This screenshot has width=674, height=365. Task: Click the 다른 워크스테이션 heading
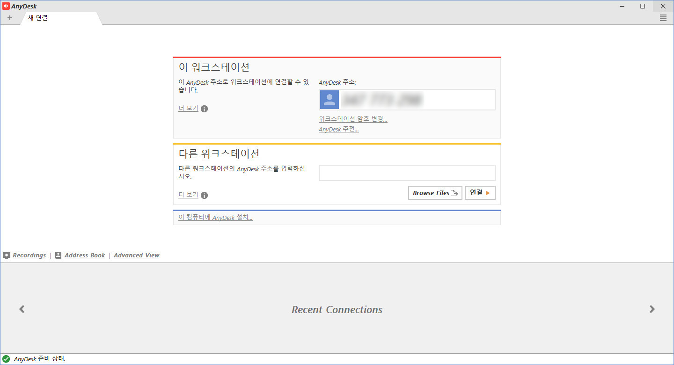219,153
